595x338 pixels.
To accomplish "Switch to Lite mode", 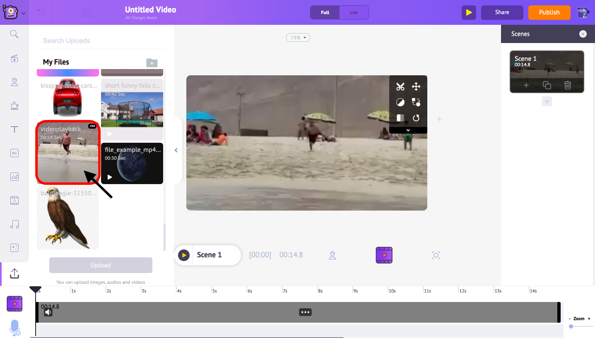I will click(x=354, y=12).
